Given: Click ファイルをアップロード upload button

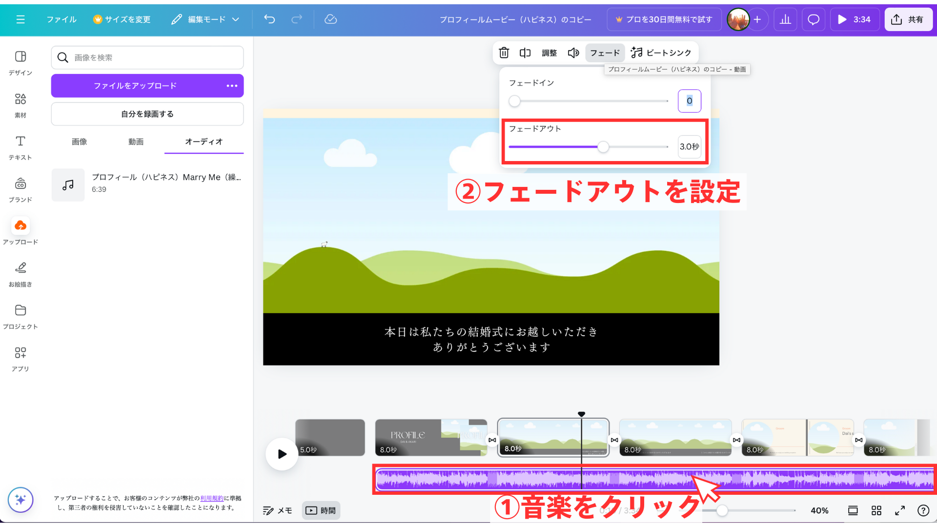Looking at the screenshot, I should (x=136, y=86).
